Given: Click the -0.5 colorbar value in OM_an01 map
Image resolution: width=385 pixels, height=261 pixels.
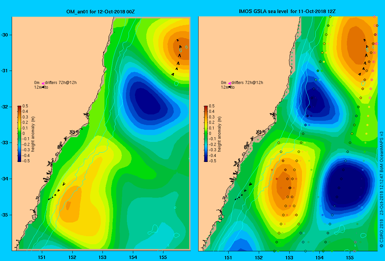Looking at the screenshot, I should click(26, 161).
